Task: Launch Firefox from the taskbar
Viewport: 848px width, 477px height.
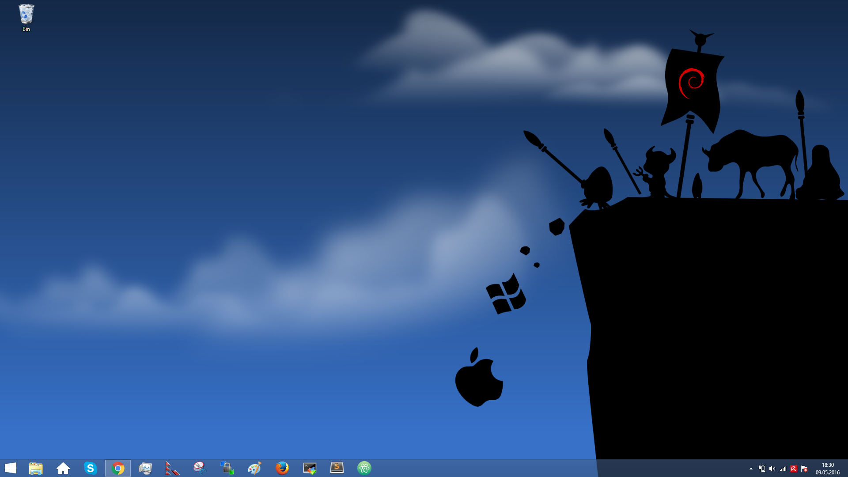Action: pos(282,468)
